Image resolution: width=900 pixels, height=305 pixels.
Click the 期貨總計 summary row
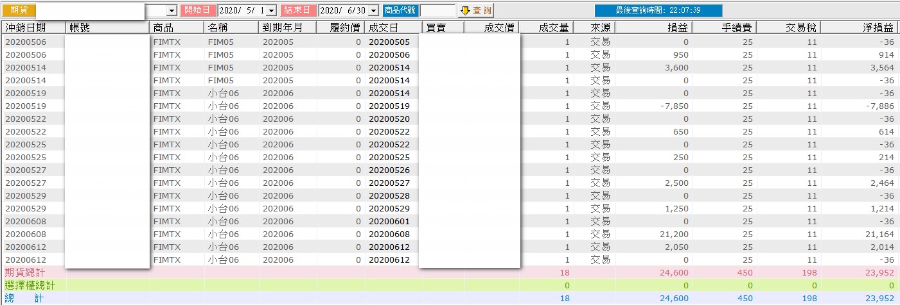coord(450,272)
